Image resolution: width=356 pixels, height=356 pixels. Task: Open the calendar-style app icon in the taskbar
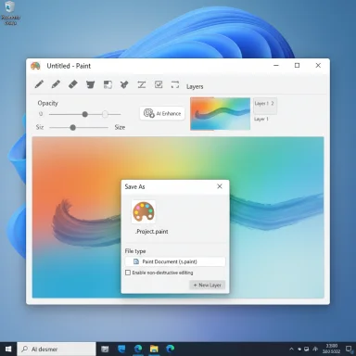click(x=105, y=350)
